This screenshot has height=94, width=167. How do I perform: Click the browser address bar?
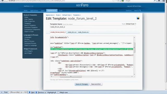pyautogui.click(x=60, y=1)
